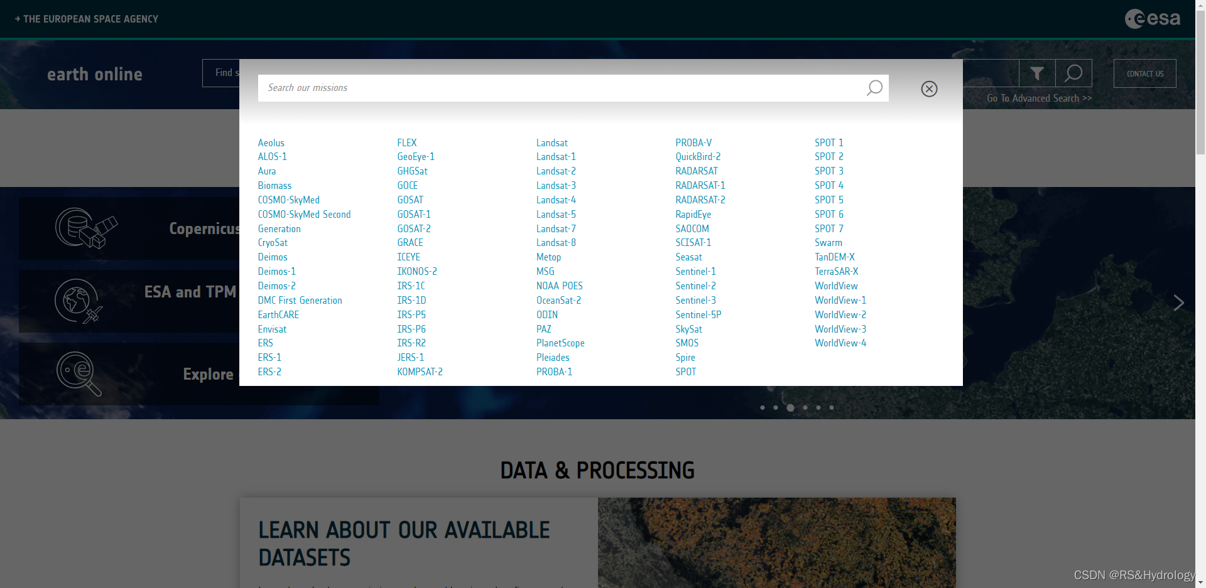Click the filter funnel icon
Viewport: 1206px width, 588px height.
(x=1037, y=73)
